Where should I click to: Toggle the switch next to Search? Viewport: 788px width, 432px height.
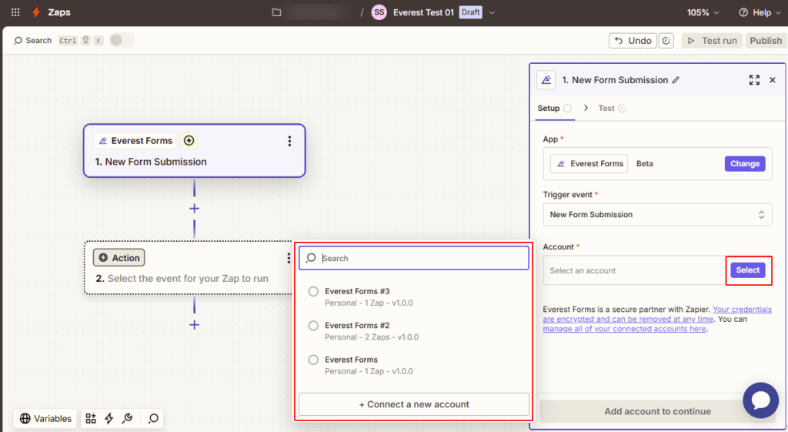coord(122,40)
